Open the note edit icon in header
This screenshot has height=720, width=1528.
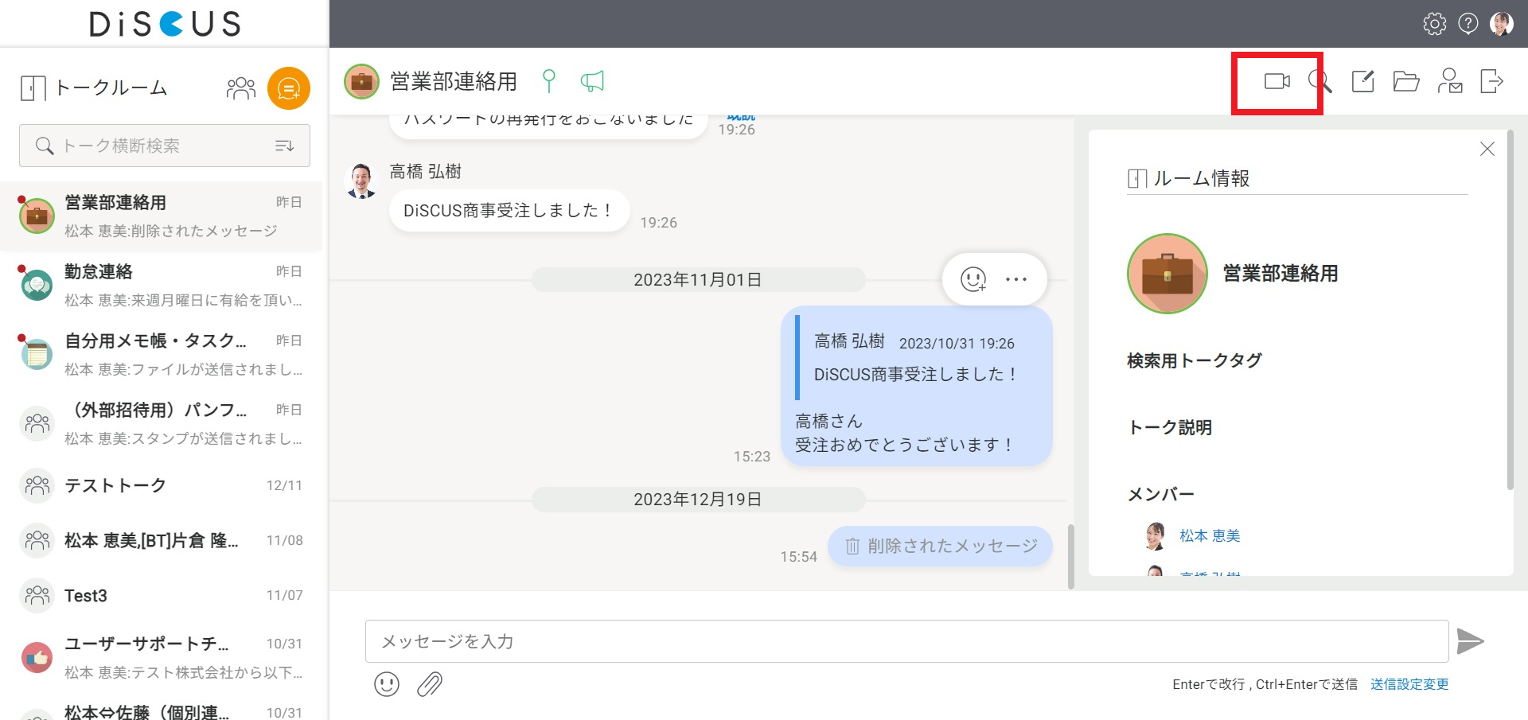coord(1363,81)
